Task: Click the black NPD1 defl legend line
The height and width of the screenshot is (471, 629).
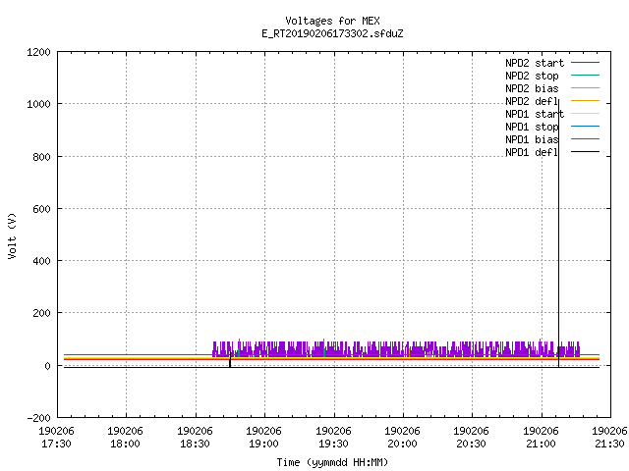Action: tap(586, 152)
